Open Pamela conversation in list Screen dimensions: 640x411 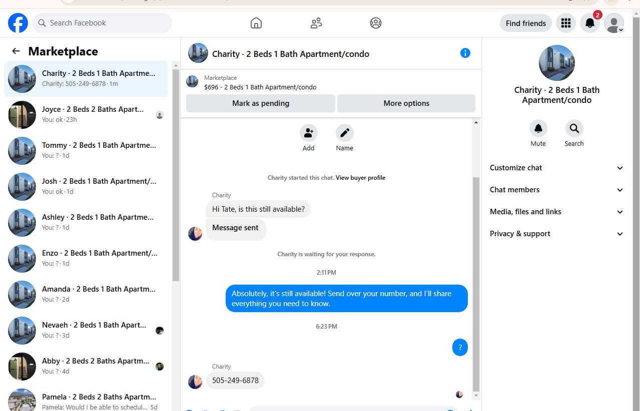pos(86,399)
